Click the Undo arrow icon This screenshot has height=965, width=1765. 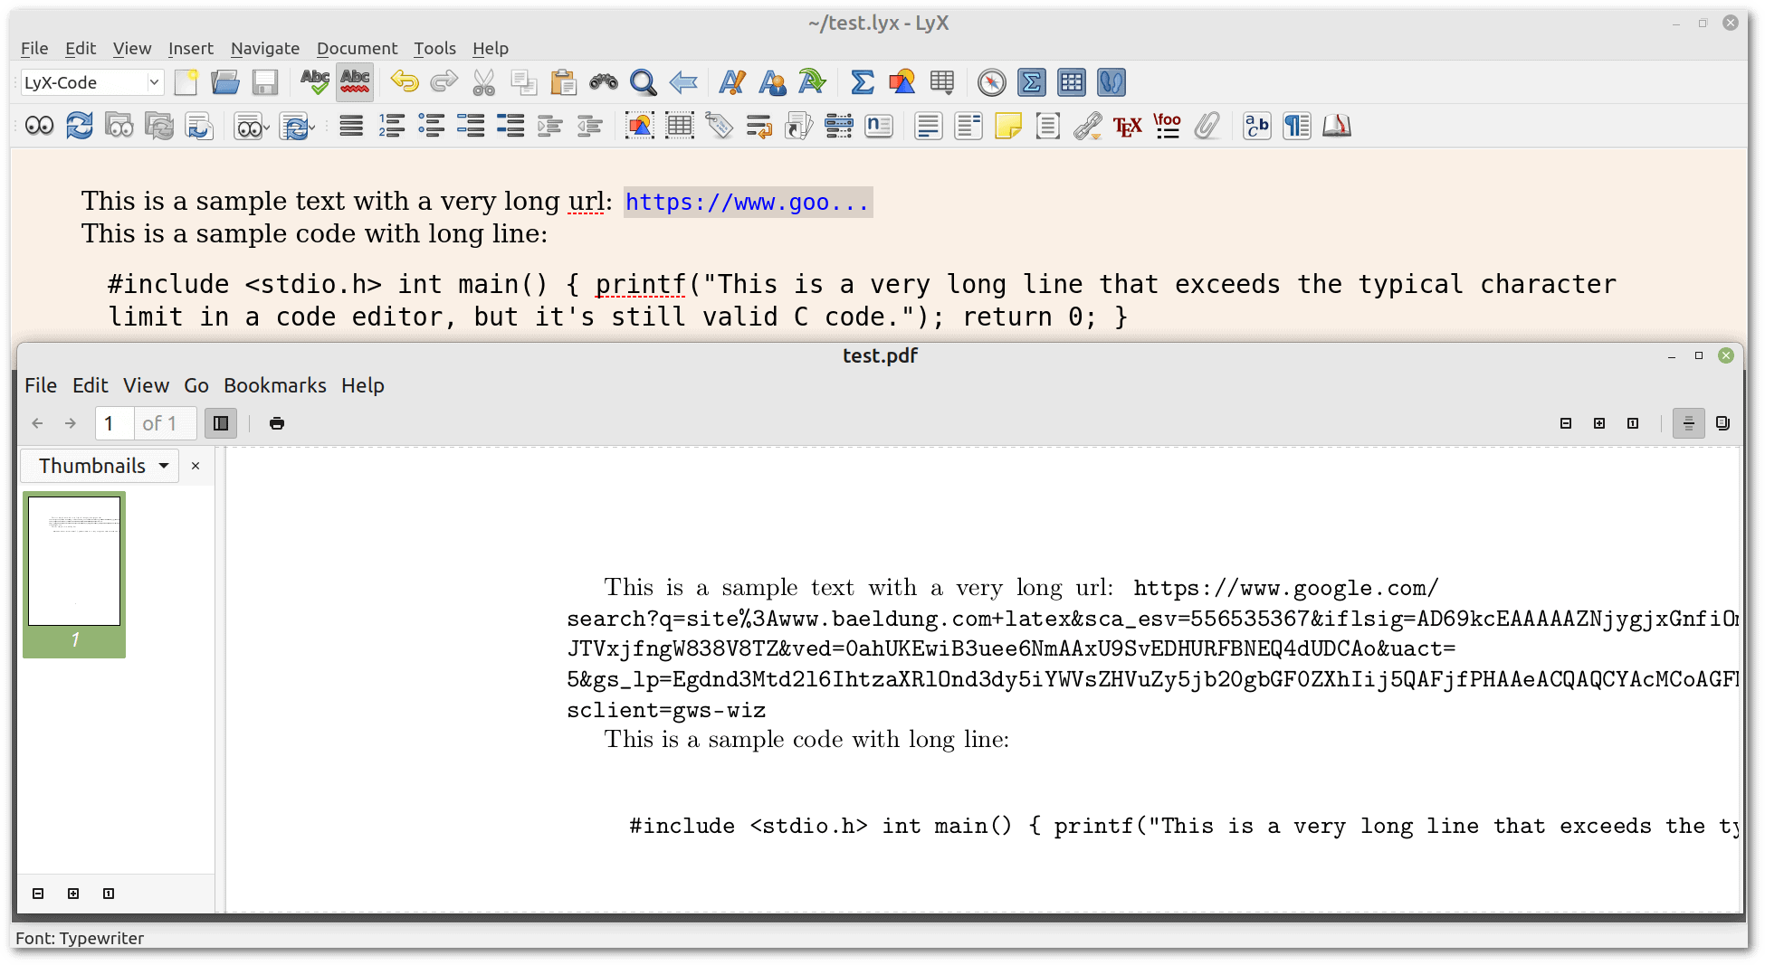[x=404, y=82]
